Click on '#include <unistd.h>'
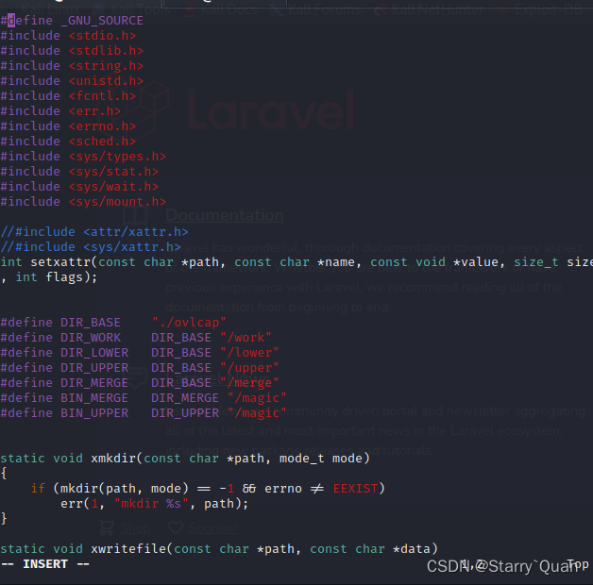Screen dimensions: 593x585 [x=72, y=81]
